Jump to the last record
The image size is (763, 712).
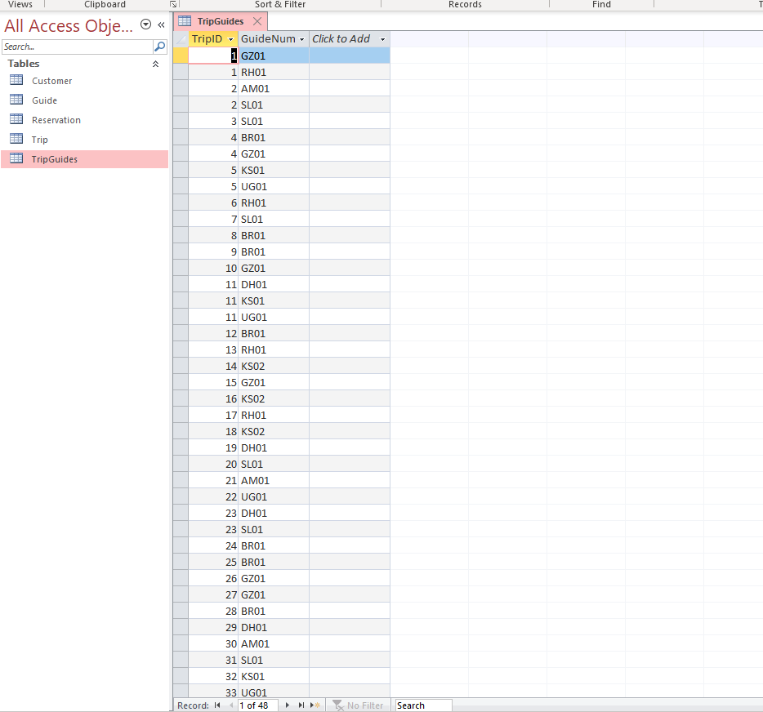(x=300, y=705)
